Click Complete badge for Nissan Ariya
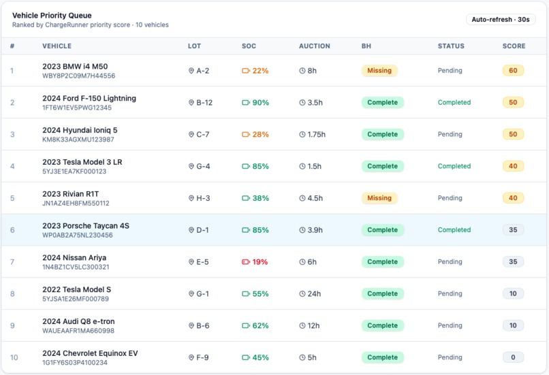Viewport: 549px width, 375px height. (382, 261)
